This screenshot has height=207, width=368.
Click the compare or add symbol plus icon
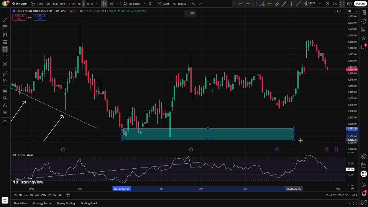click(x=33, y=4)
